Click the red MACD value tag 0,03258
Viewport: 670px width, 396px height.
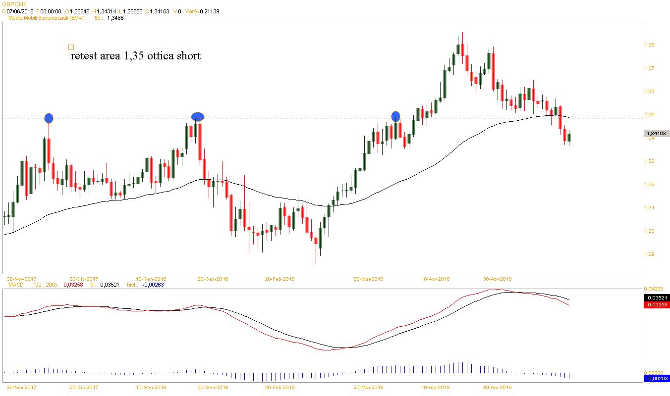[x=656, y=305]
